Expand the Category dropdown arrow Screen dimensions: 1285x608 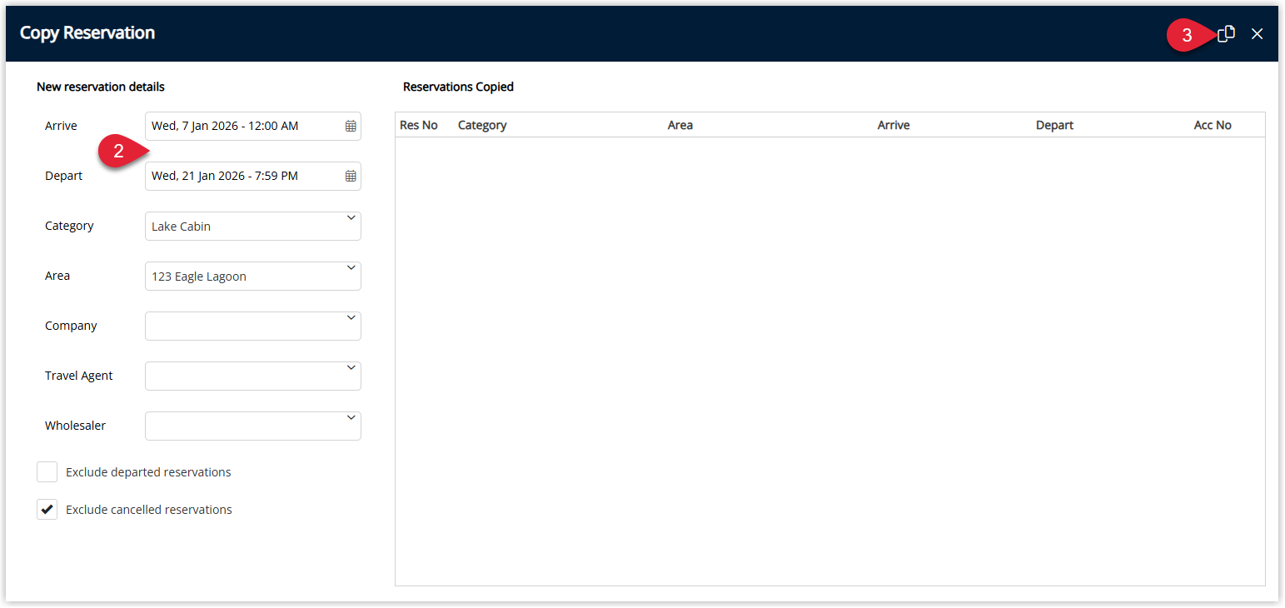coord(351,218)
